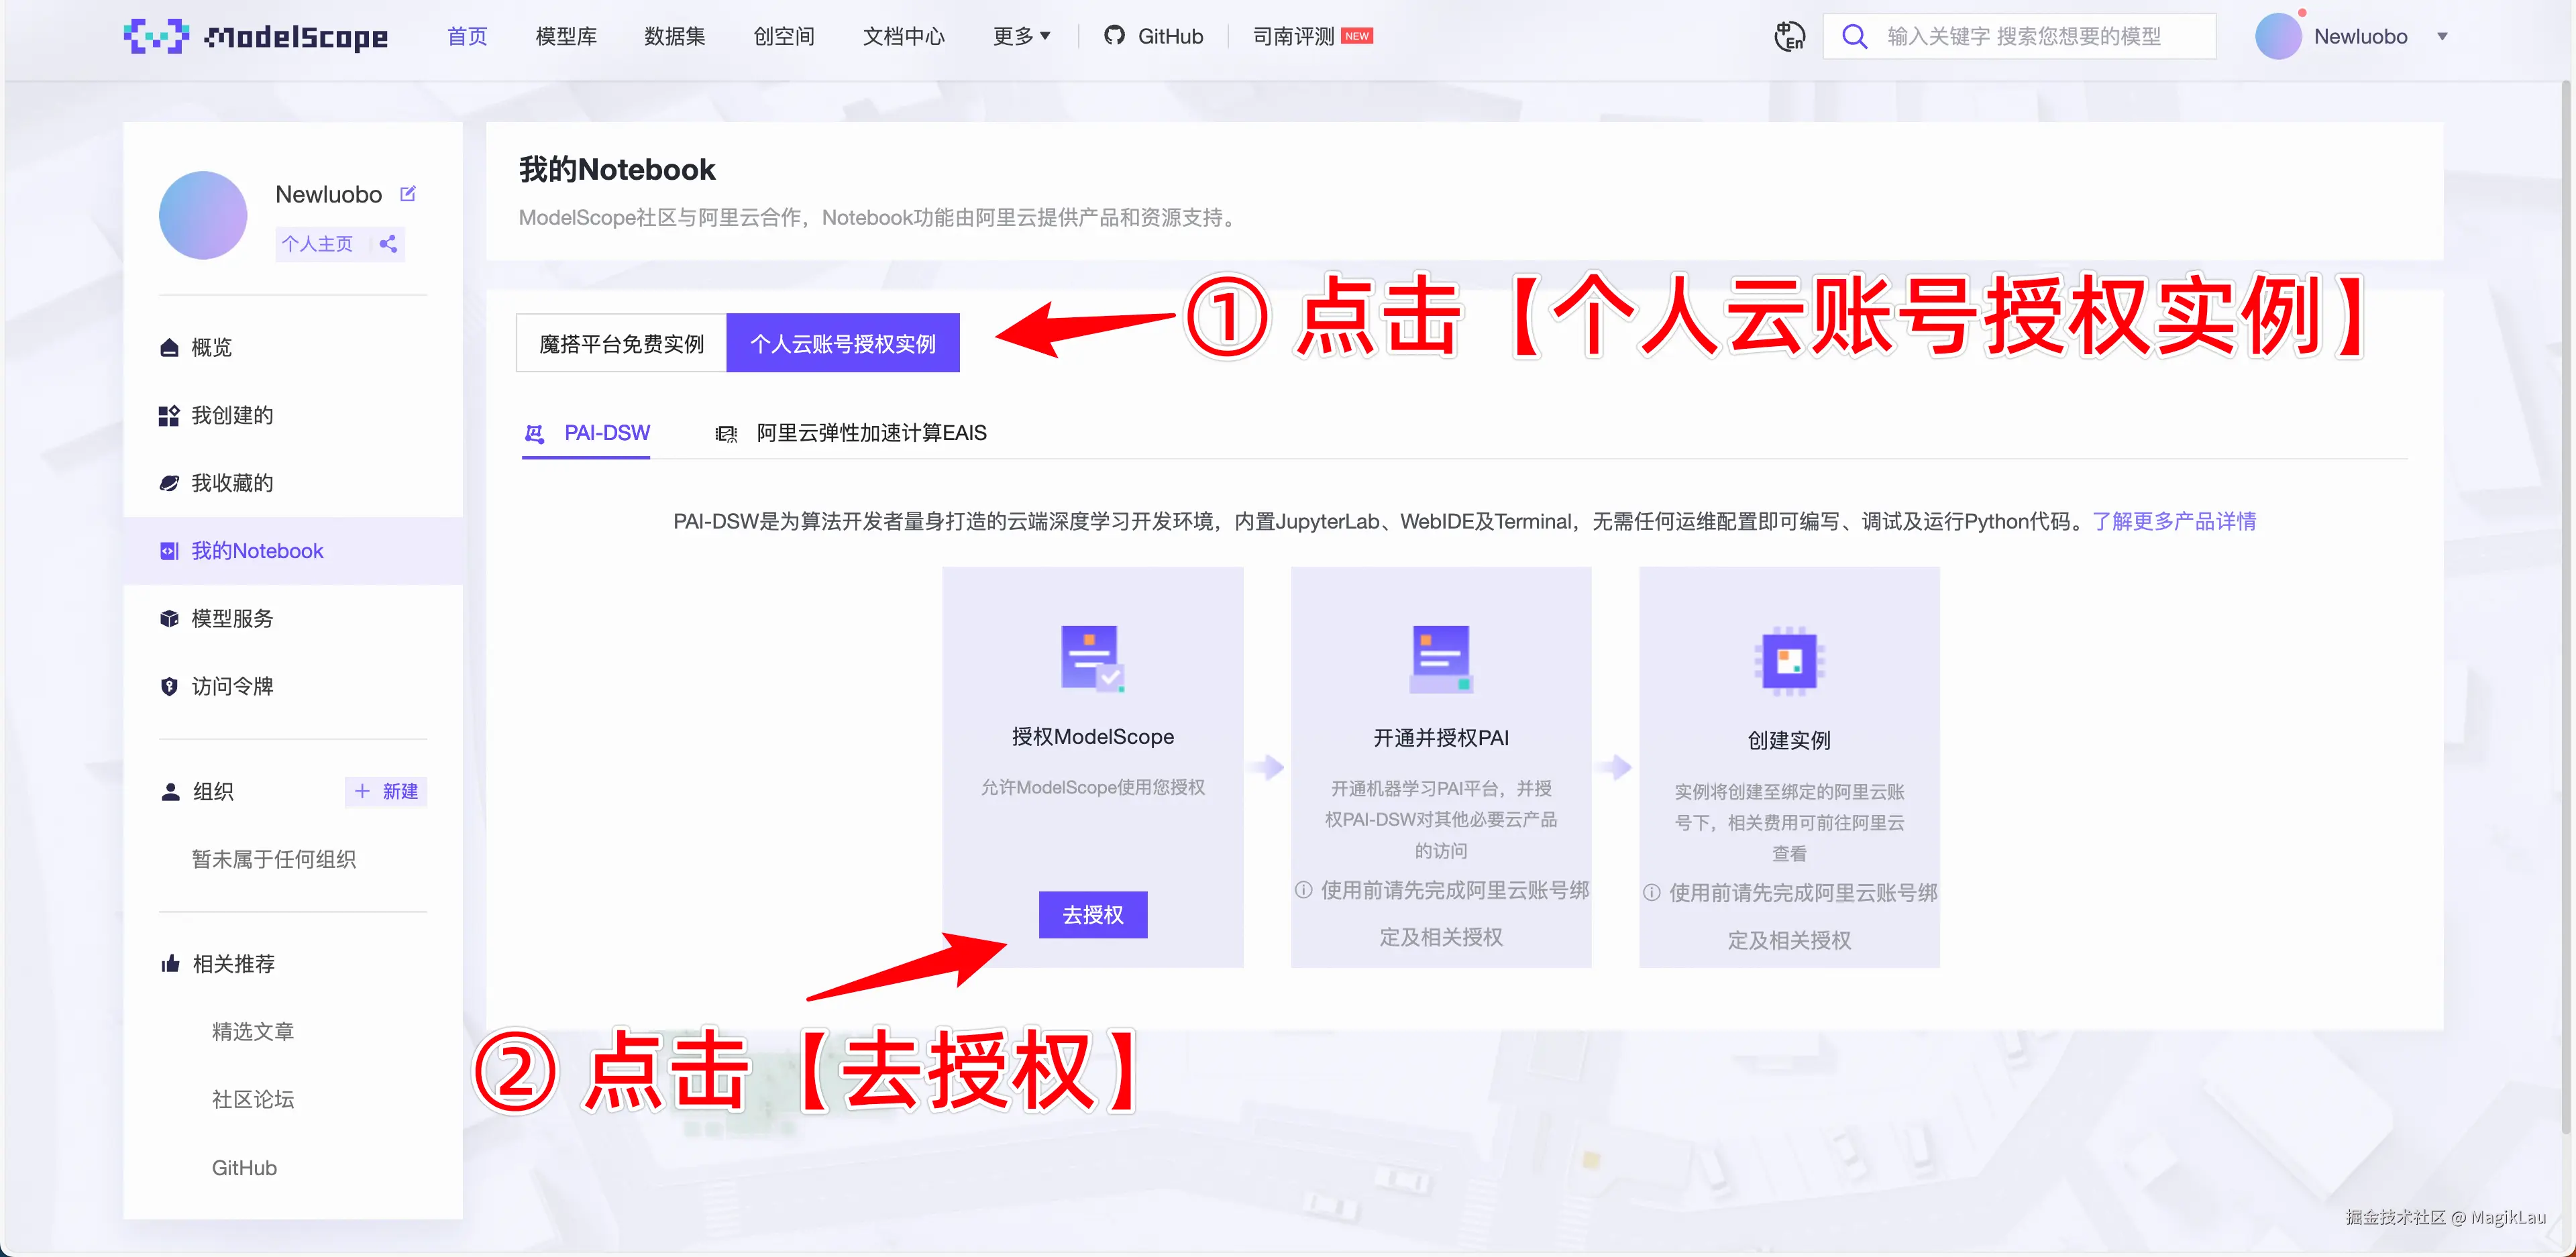
Task: Click the 新建 organization button
Action: click(x=386, y=791)
